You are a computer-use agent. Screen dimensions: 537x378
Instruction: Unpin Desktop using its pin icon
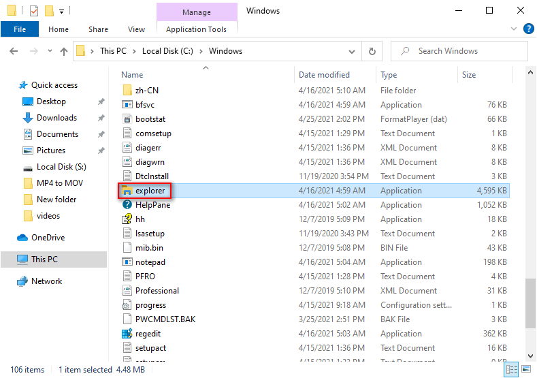coord(101,101)
